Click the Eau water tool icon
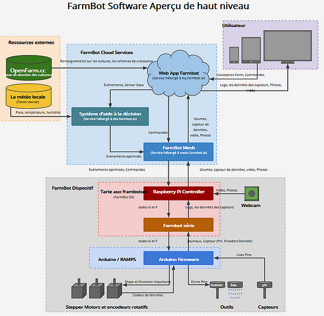324x316 pixels. point(235,290)
